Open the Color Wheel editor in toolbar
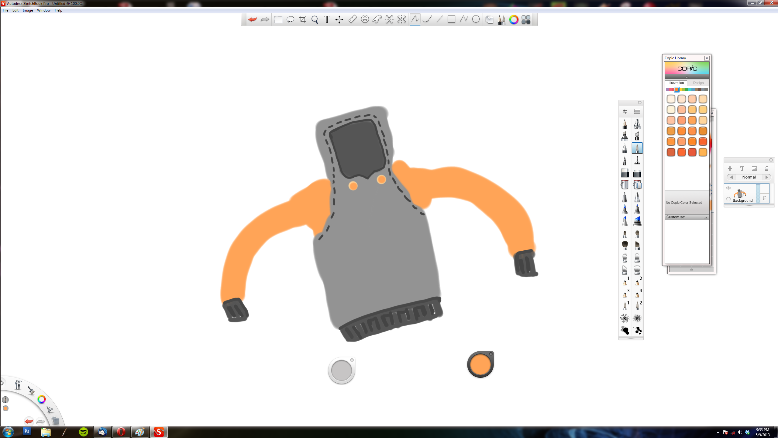 point(514,19)
